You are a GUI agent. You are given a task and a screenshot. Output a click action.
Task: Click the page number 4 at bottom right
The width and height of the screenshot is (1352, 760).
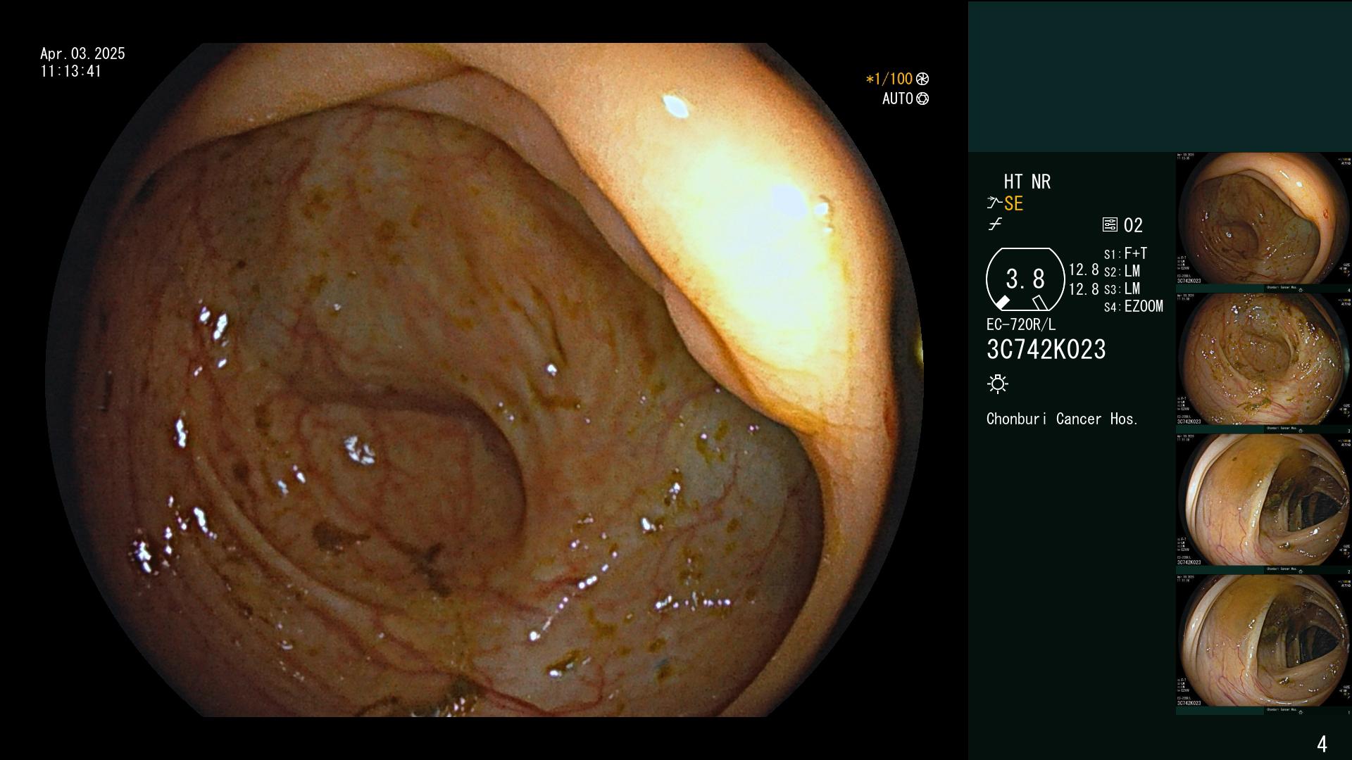[1322, 744]
